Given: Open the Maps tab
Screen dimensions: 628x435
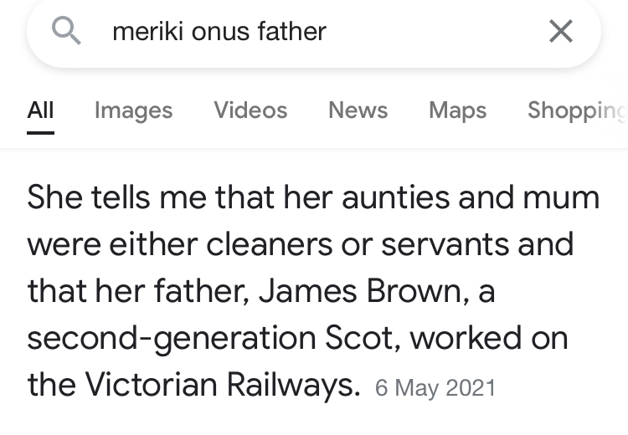Looking at the screenshot, I should click(x=457, y=110).
